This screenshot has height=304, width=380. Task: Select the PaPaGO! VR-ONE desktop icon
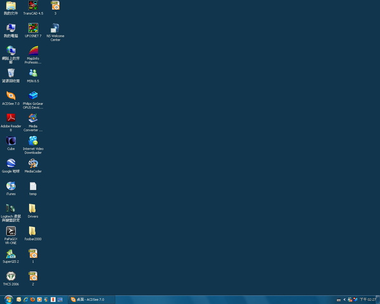coord(11,235)
